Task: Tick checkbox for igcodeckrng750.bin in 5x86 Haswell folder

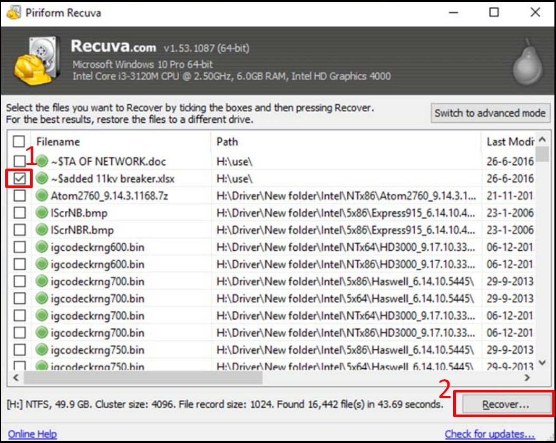Action: [x=19, y=349]
